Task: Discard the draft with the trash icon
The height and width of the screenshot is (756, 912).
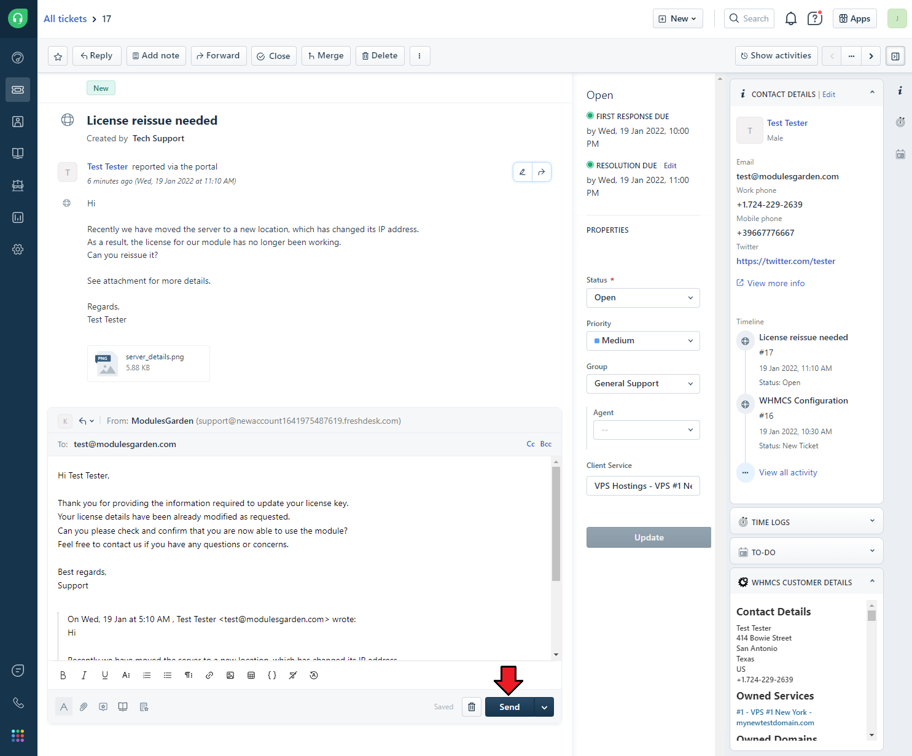Action: (472, 707)
